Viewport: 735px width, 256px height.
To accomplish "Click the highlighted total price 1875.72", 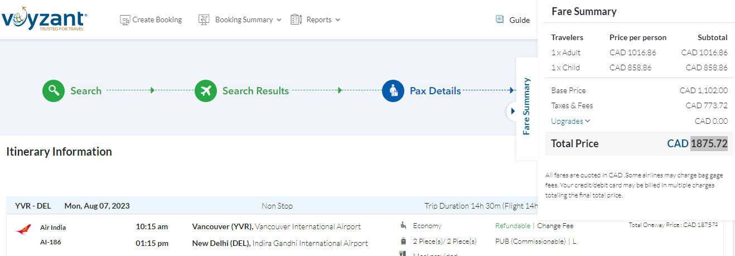I will pos(709,143).
